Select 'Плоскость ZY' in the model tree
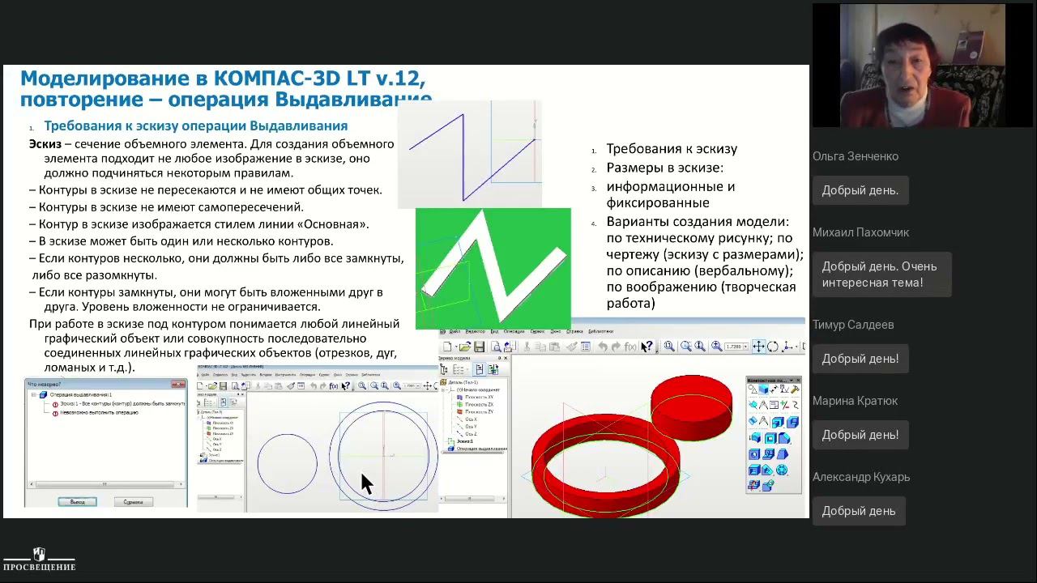This screenshot has width=1037, height=583. tap(478, 411)
